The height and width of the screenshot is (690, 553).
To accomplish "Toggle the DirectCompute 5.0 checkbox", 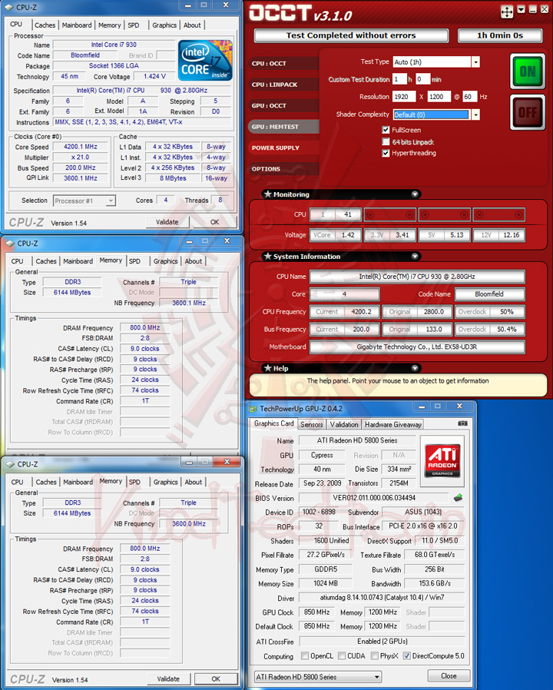I will (406, 655).
